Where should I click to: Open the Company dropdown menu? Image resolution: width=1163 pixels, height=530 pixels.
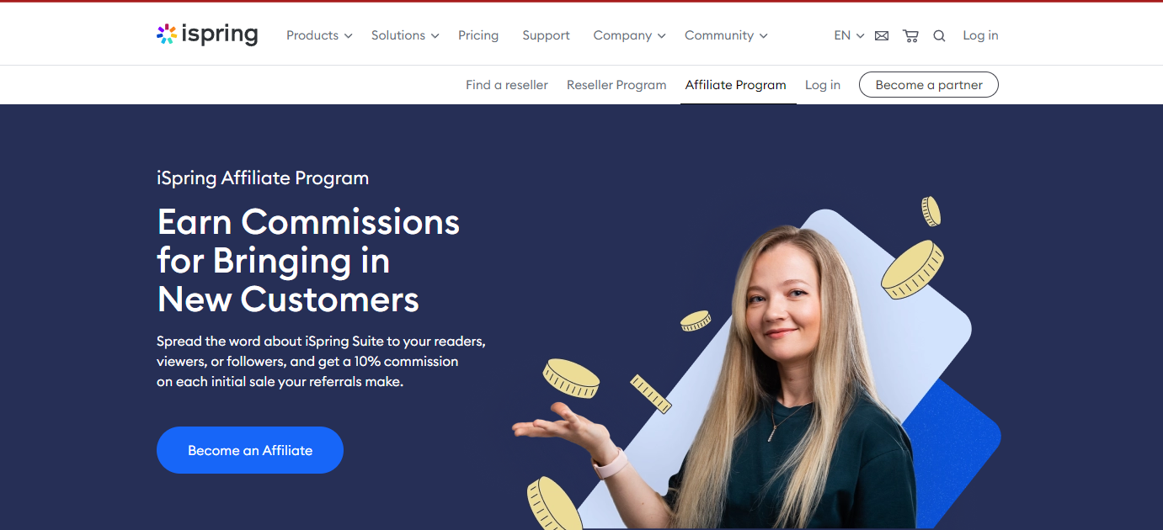[x=629, y=35]
